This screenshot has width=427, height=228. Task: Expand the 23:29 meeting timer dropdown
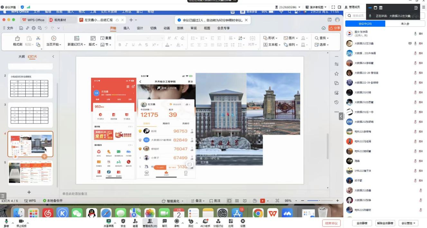[290, 7]
